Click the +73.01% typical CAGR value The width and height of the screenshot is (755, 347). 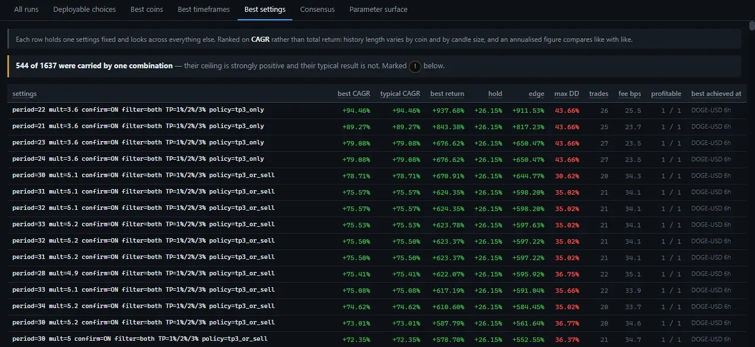407,323
